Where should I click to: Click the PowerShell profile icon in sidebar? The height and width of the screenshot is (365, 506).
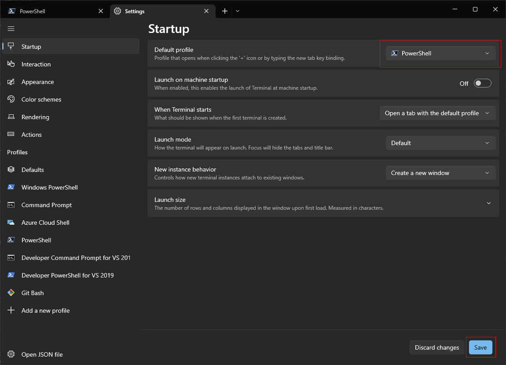click(11, 240)
